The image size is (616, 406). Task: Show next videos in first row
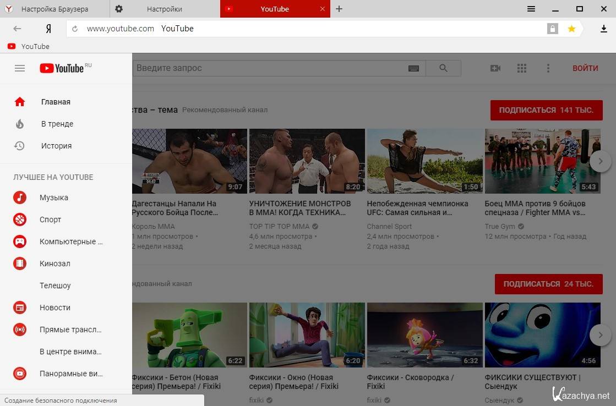600,162
